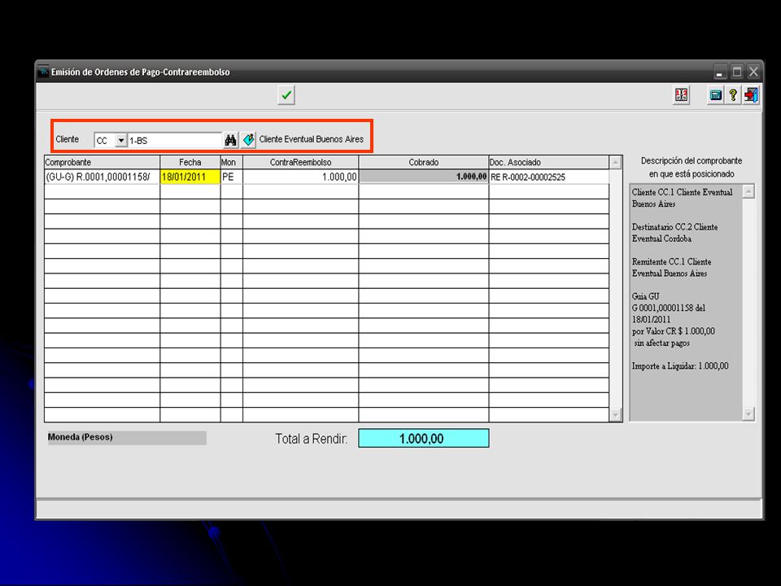Click the client code field 1-BS
This screenshot has height=586, width=781.
tap(174, 141)
